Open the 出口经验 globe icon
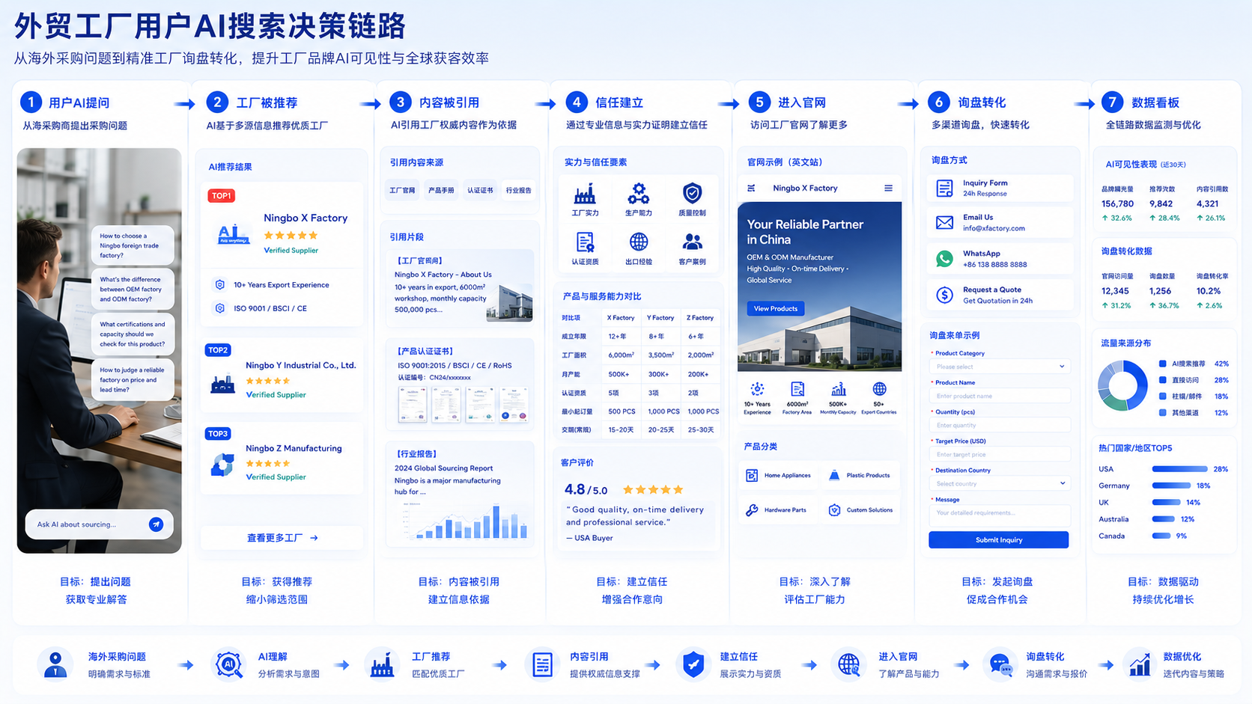 point(638,242)
